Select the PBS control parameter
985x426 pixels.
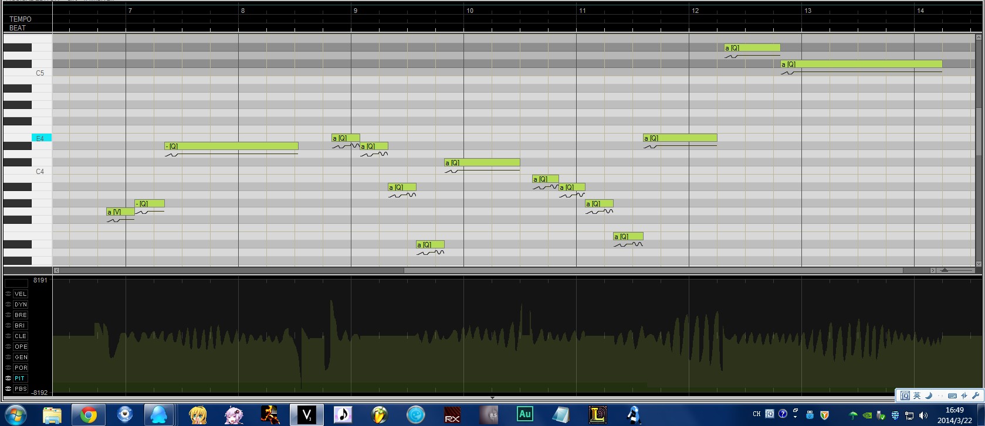(x=21, y=389)
